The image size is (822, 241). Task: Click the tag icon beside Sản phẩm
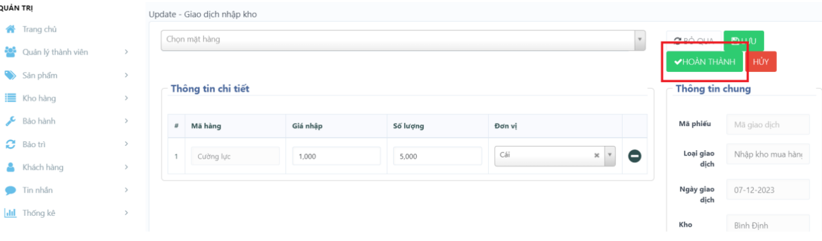10,75
